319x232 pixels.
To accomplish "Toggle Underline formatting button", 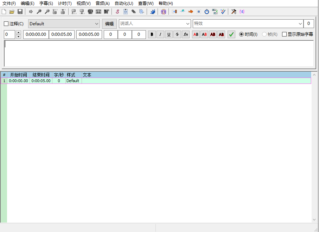I will [x=169, y=34].
